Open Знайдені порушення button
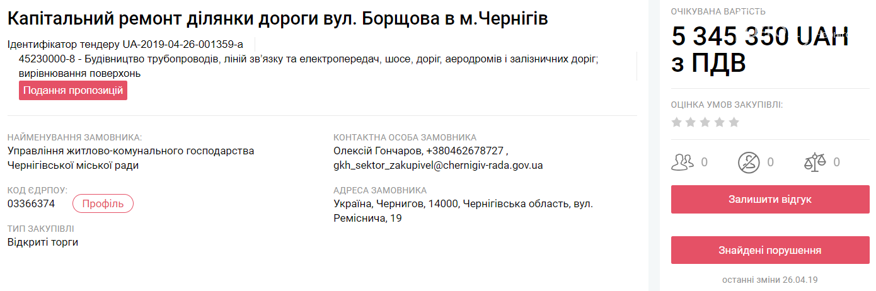The image size is (876, 291). pyautogui.click(x=770, y=250)
